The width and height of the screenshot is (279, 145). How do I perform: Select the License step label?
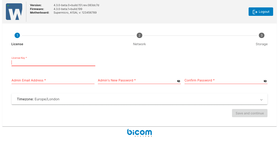pyautogui.click(x=17, y=44)
